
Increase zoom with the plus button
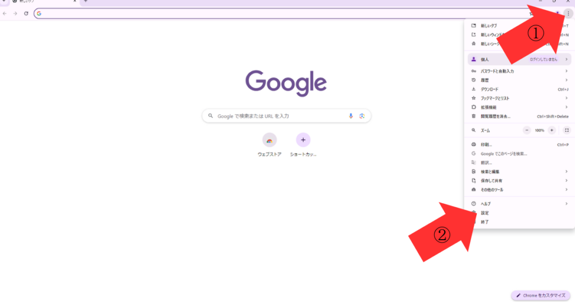click(x=551, y=130)
